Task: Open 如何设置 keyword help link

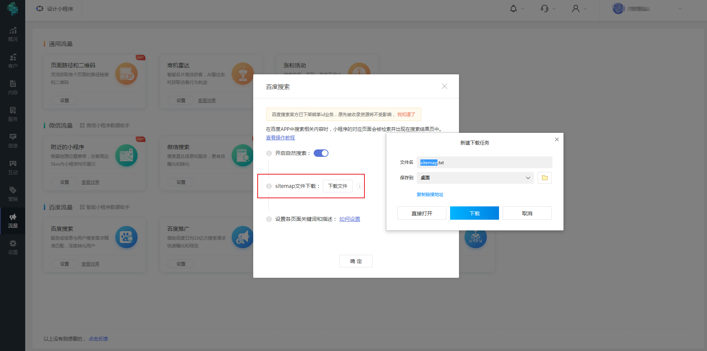Action: click(350, 219)
